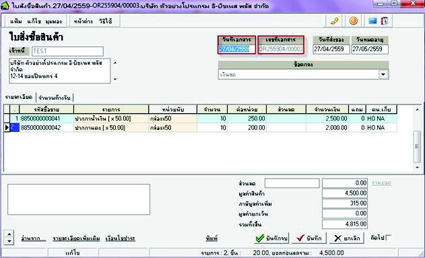Click the address box down arrow
This screenshot has height=258, width=425.
[x=115, y=79]
